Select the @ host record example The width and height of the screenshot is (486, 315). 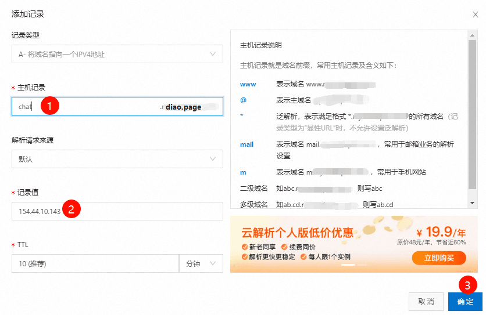coord(244,100)
